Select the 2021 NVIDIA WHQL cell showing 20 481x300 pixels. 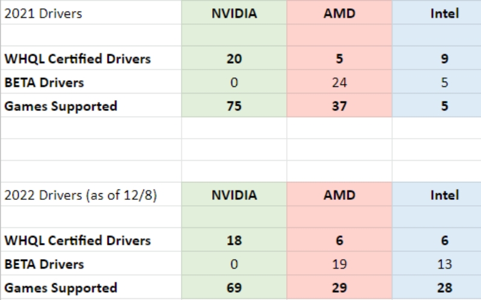point(234,59)
